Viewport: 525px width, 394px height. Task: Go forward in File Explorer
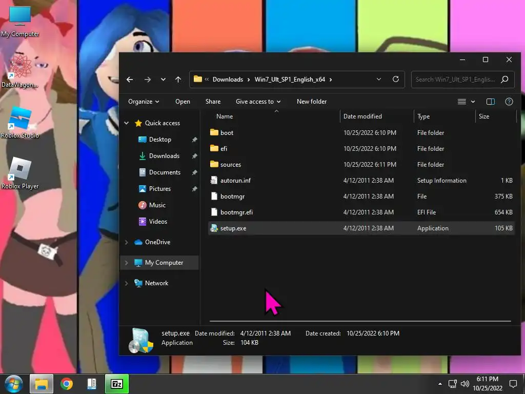click(147, 80)
